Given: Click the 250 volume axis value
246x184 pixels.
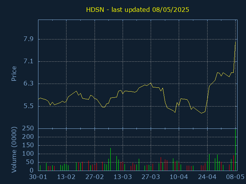Looking at the screenshot, I should tap(28, 128).
